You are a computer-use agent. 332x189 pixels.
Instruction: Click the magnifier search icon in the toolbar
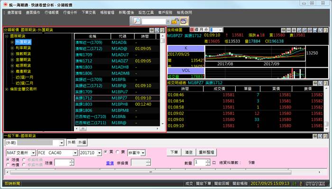point(137,21)
